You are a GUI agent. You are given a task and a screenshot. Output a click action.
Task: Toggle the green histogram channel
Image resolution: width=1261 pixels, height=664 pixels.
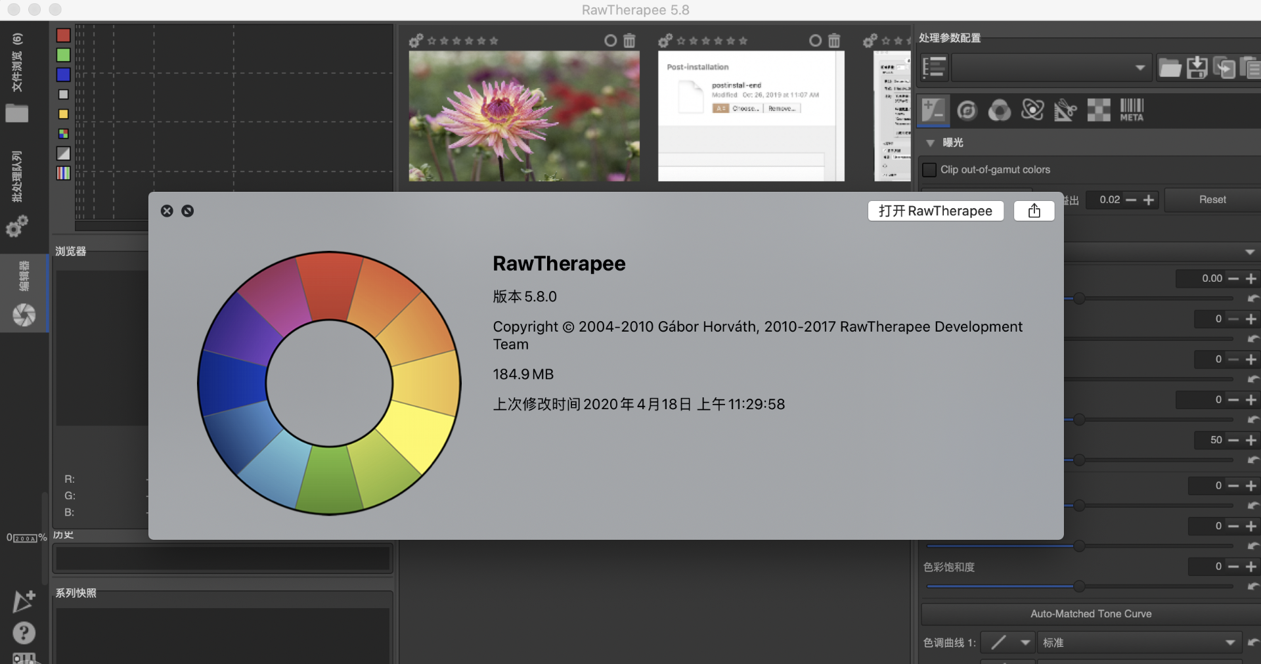pos(63,55)
